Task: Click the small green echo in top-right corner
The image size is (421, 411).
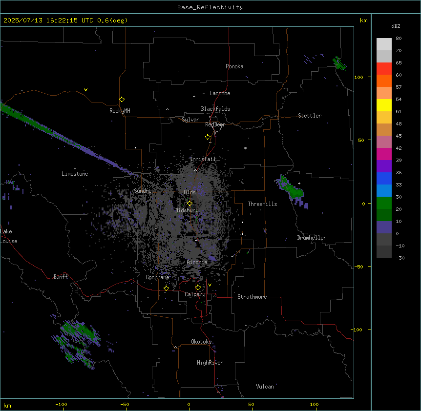Action: (x=339, y=63)
